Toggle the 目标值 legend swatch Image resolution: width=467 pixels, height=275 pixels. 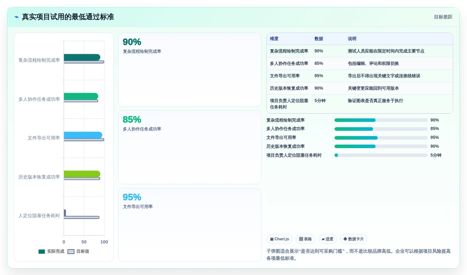click(x=71, y=252)
